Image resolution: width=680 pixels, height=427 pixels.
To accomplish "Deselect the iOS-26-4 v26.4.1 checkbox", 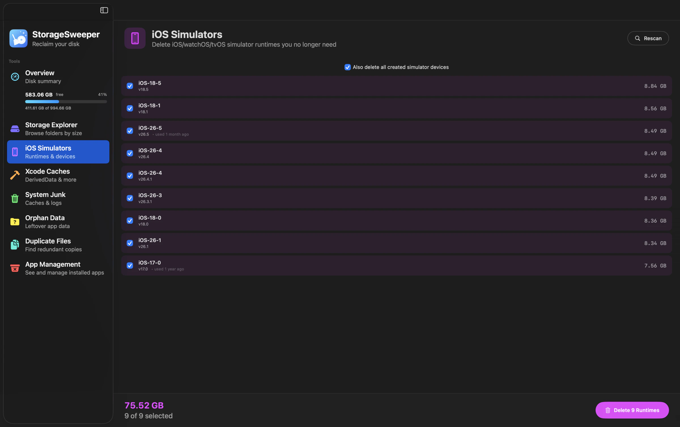I will point(130,176).
